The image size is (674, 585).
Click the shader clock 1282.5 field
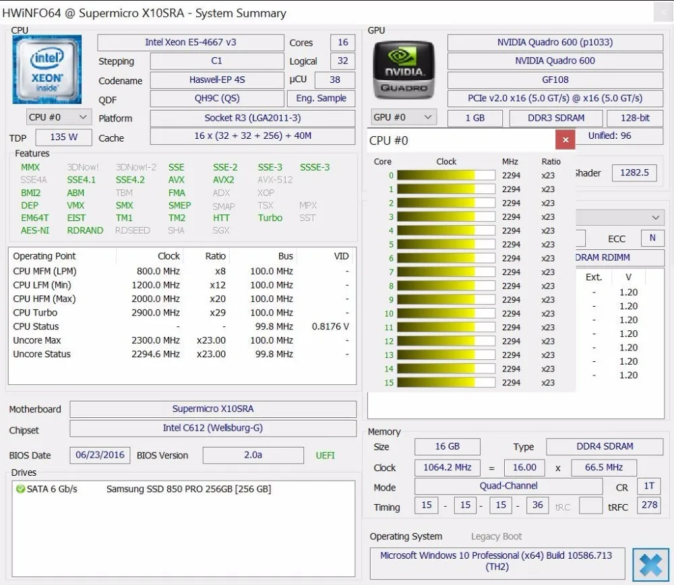[x=634, y=173]
